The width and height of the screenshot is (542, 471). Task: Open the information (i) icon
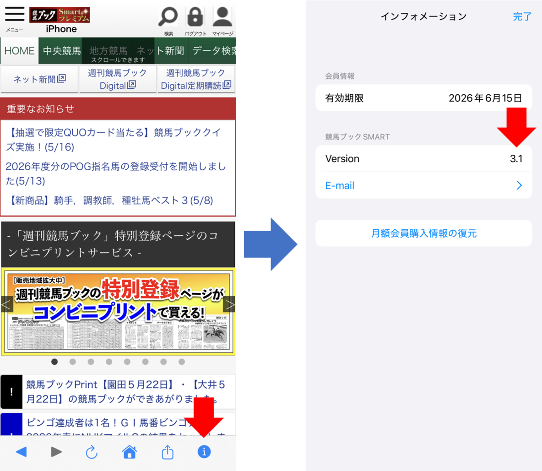204,452
